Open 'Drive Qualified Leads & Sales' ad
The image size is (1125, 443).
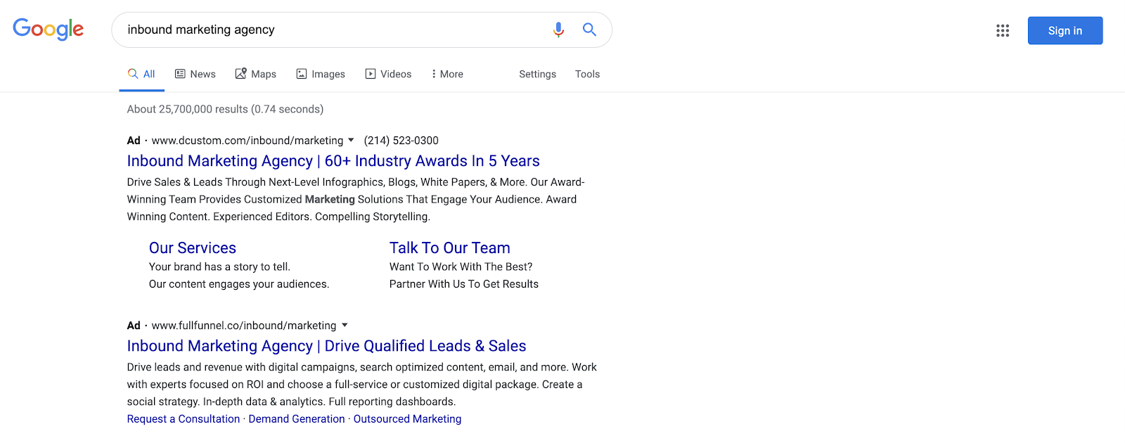[x=326, y=346]
